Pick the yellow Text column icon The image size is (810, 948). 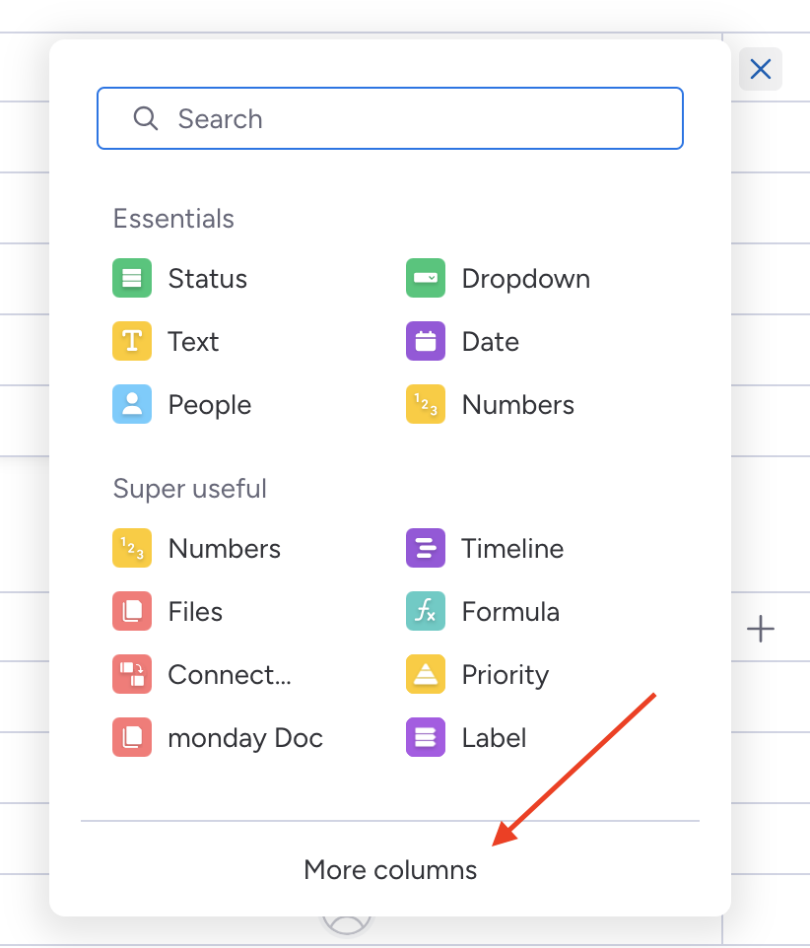132,341
